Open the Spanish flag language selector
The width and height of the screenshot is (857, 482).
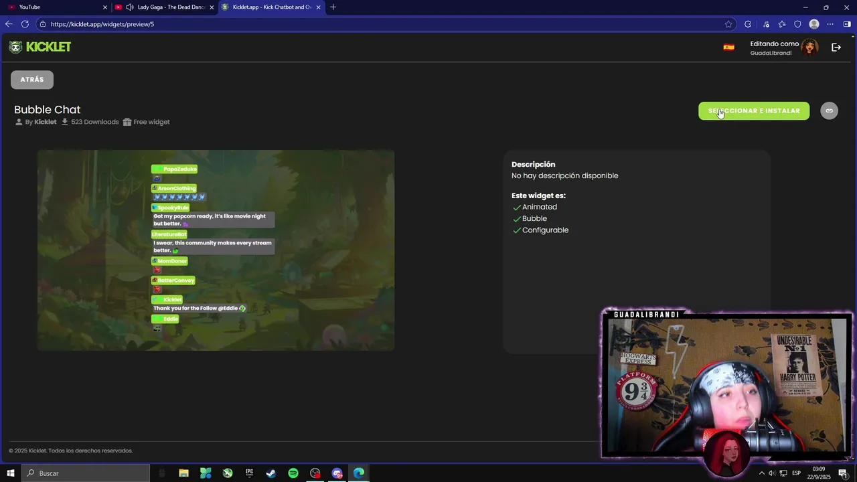(728, 48)
